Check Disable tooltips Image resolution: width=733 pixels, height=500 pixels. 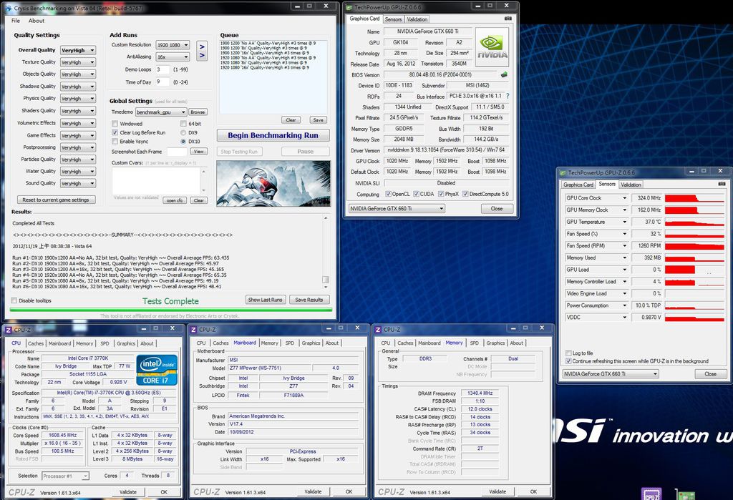pyautogui.click(x=14, y=300)
